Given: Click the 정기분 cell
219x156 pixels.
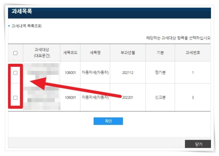Looking at the screenshot, I should [x=160, y=72].
